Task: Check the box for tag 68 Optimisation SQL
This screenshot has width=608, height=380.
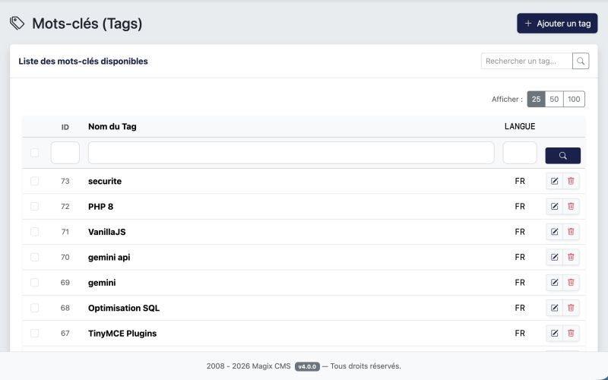Action: click(x=34, y=308)
